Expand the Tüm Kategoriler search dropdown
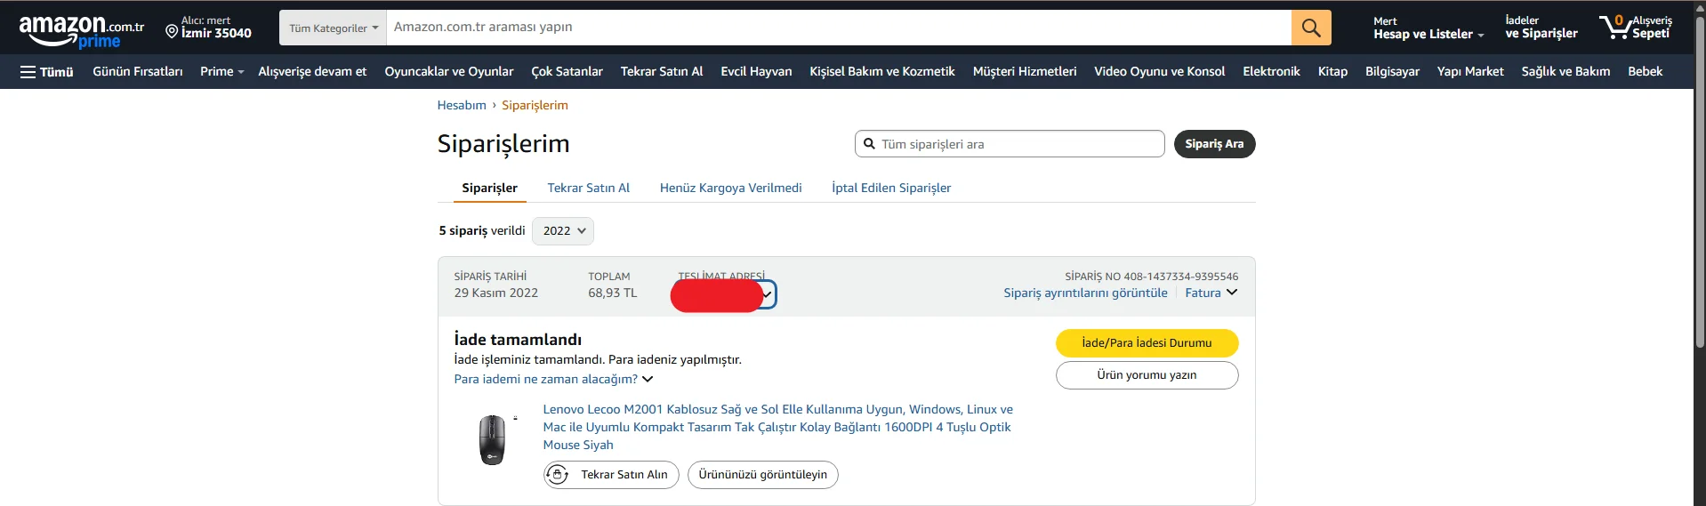1706x506 pixels. pyautogui.click(x=334, y=28)
